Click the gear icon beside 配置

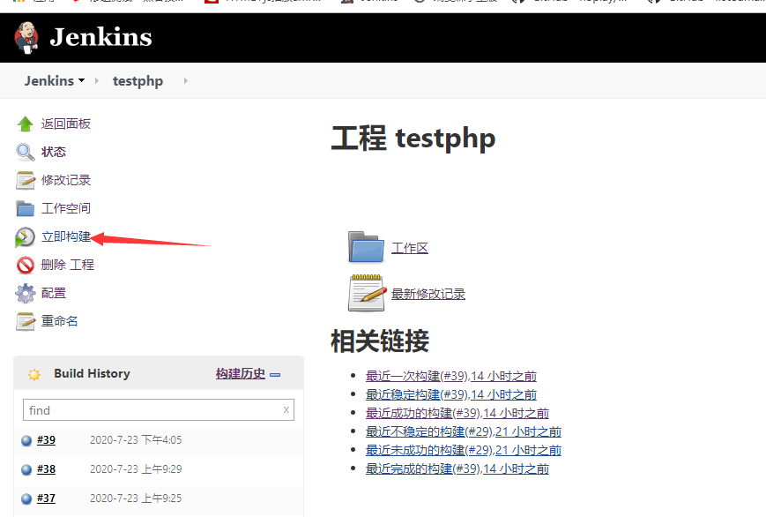tap(25, 293)
